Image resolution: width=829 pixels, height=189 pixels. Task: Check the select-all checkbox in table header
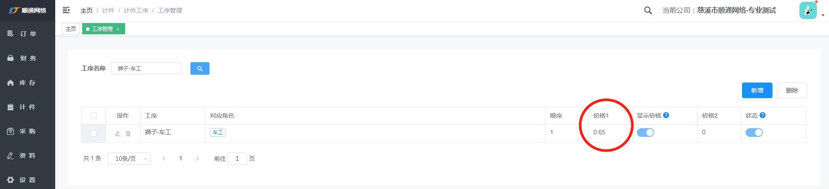93,116
